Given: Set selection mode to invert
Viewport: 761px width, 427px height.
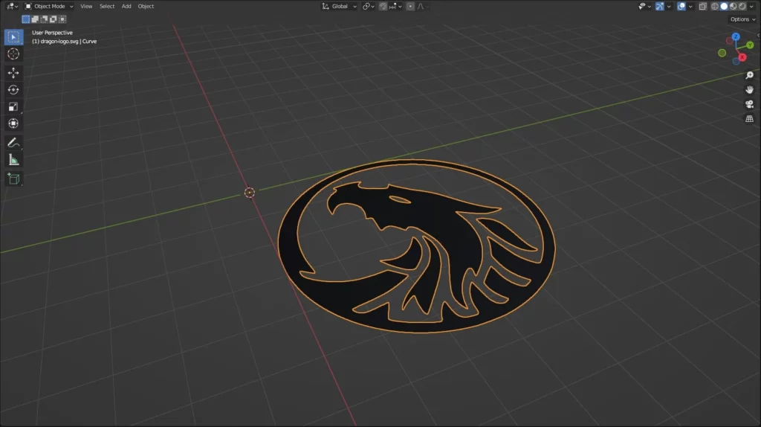Looking at the screenshot, I should click(x=54, y=19).
